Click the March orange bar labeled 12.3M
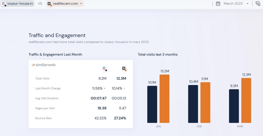263x136 pixels. click(x=246, y=100)
